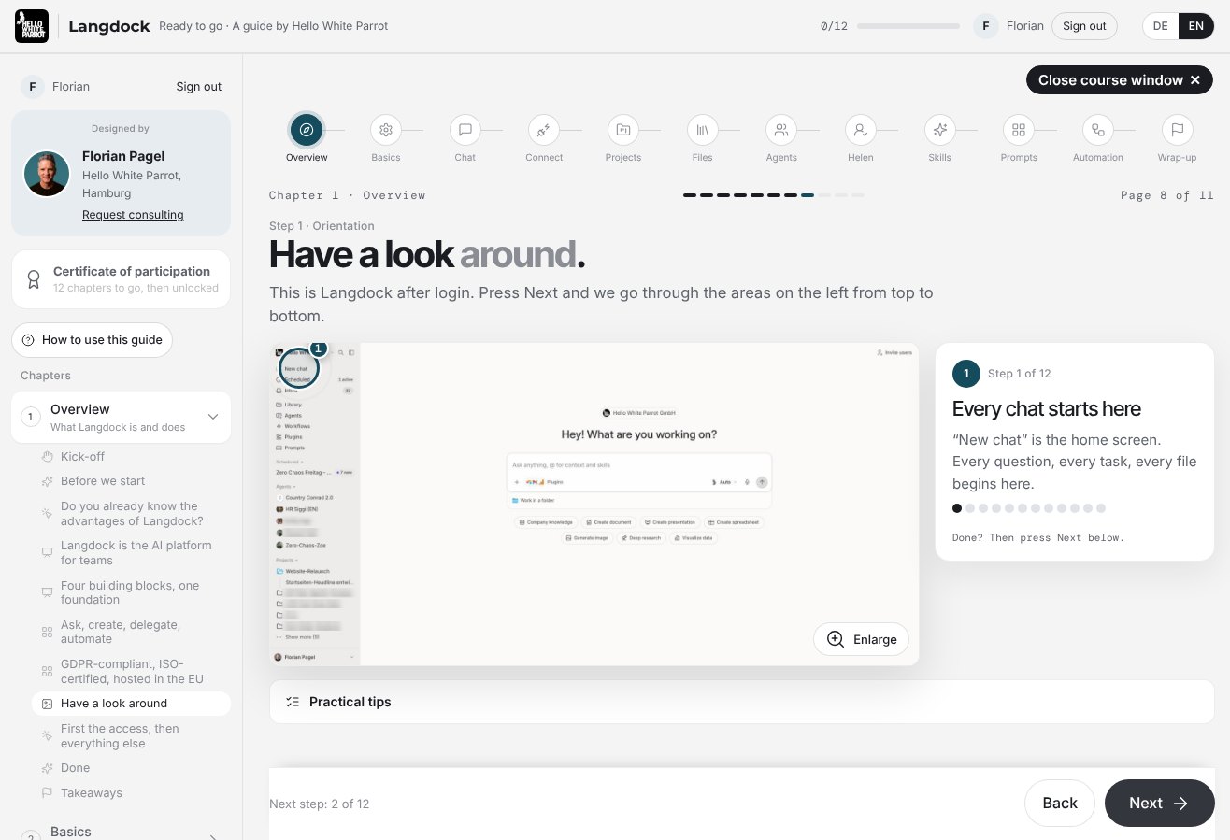Click Florian Pagel's profile photo
1230x840 pixels.
[47, 174]
